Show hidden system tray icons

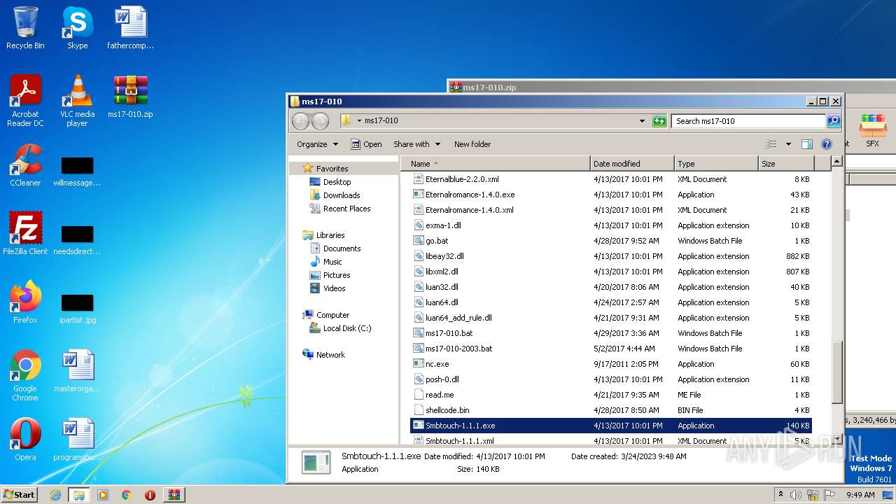780,494
